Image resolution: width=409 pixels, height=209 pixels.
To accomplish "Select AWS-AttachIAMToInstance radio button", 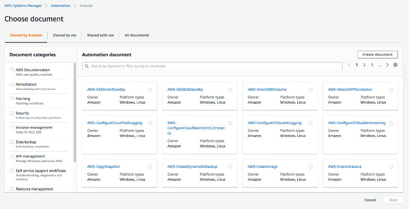I will 391,90.
